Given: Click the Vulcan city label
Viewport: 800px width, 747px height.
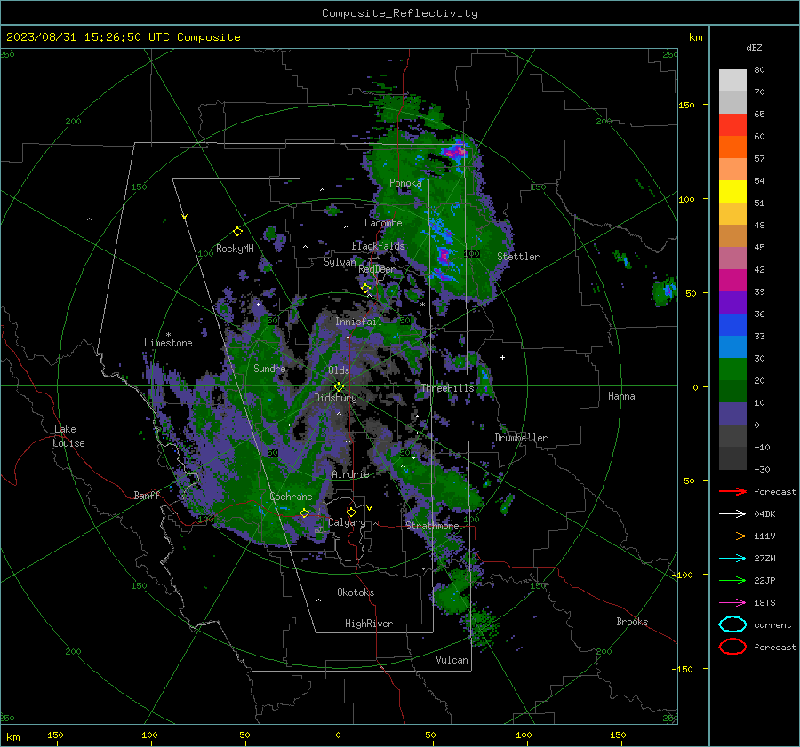Looking at the screenshot, I should [452, 659].
